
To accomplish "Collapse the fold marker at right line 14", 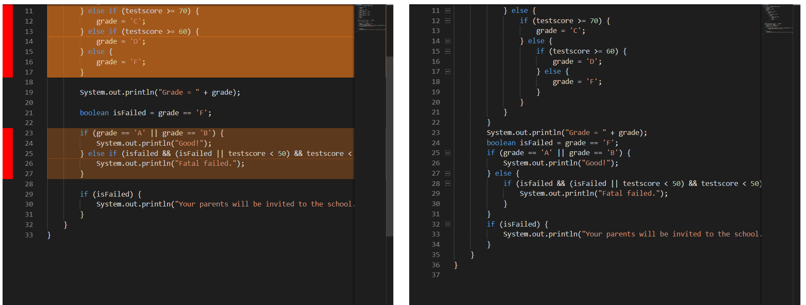I will click(x=447, y=41).
